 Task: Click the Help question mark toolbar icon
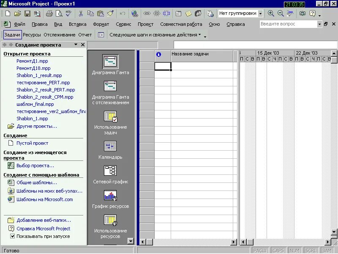click(312, 14)
